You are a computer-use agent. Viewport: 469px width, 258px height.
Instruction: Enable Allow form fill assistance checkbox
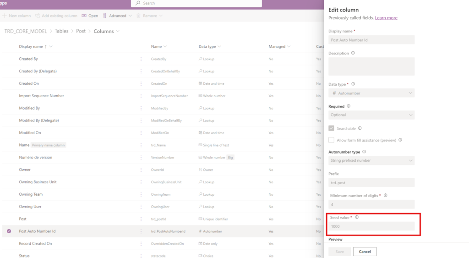pyautogui.click(x=332, y=140)
